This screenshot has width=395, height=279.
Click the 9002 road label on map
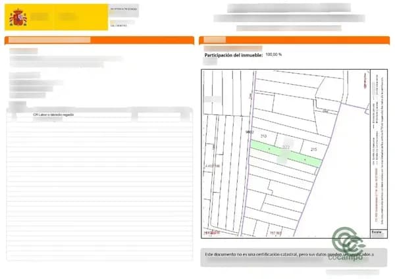click(x=249, y=132)
